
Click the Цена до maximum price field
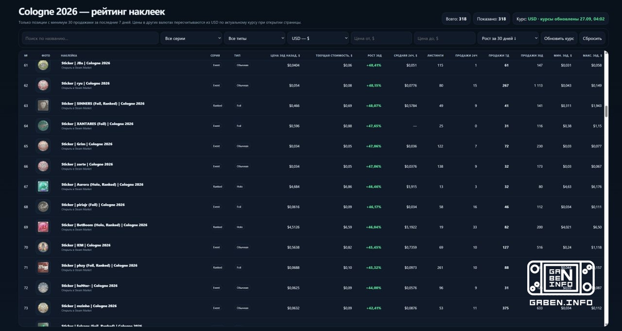tap(445, 38)
